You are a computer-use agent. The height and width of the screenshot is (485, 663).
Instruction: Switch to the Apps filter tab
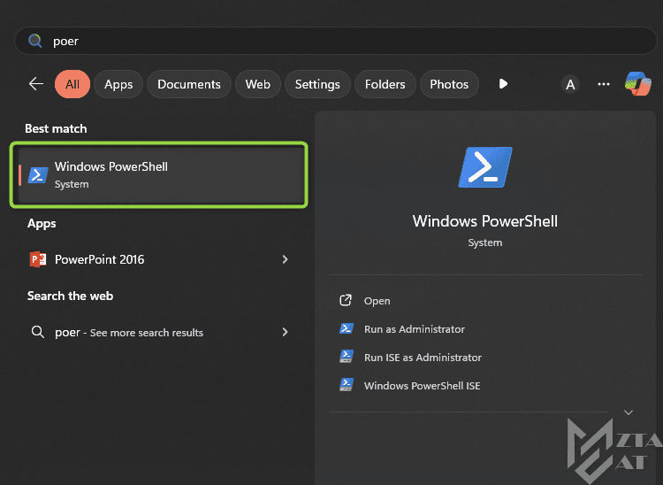coord(118,84)
